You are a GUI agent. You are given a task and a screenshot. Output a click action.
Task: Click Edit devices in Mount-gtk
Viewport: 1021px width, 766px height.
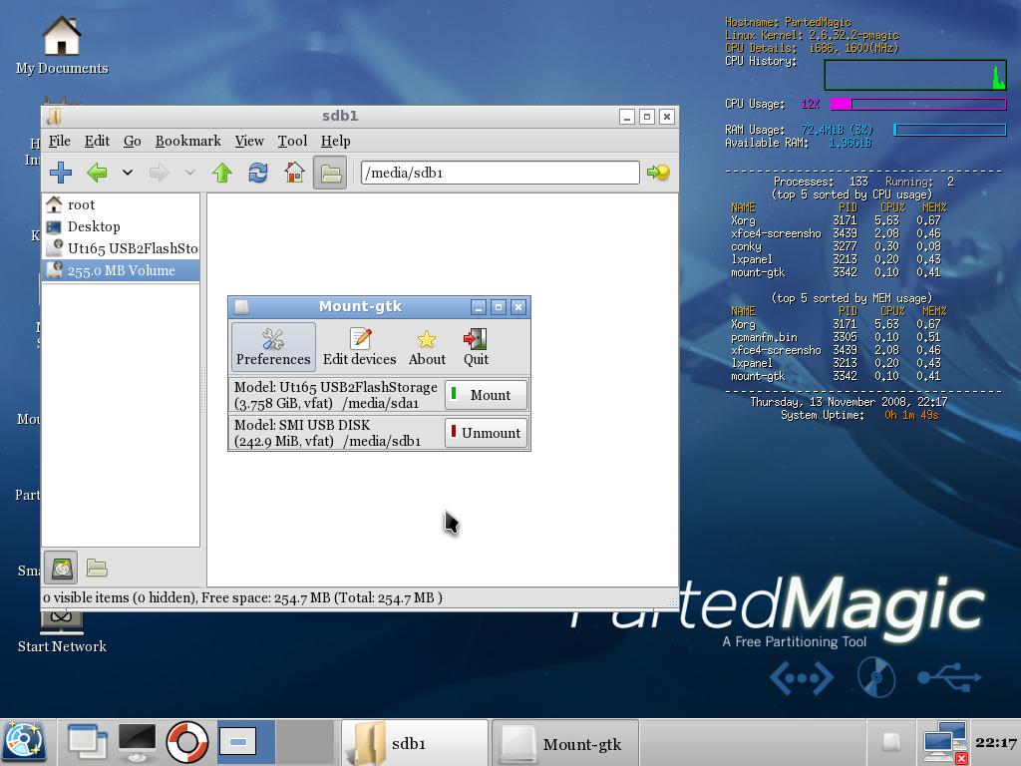(359, 347)
